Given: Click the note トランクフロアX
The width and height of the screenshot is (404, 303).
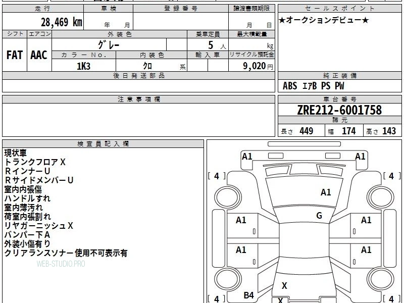Looking at the screenshot, I should coord(35,162).
